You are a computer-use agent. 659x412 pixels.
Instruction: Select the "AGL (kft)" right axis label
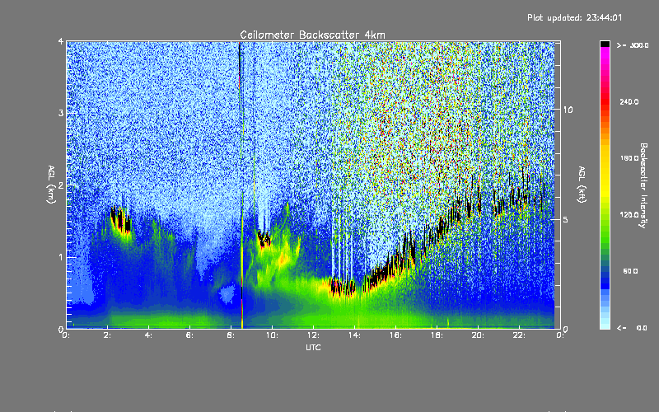582,185
